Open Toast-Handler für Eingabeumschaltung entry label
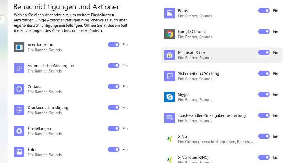This screenshot has width=298, height=163. (212, 115)
